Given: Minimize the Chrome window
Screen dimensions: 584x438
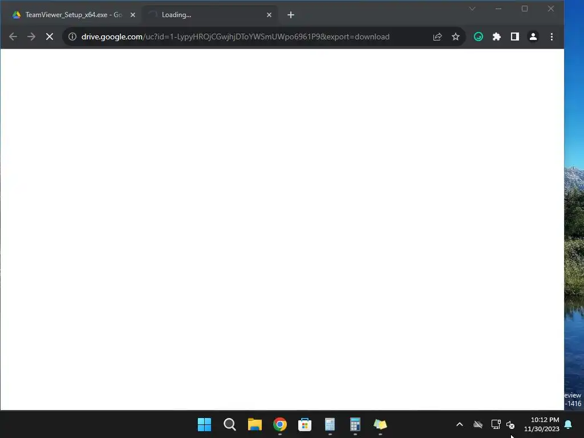Looking at the screenshot, I should coord(498,9).
